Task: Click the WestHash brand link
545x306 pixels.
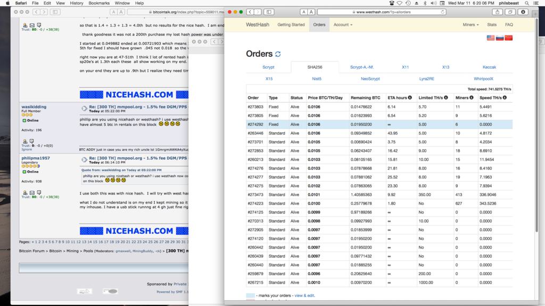Action: pyautogui.click(x=258, y=24)
